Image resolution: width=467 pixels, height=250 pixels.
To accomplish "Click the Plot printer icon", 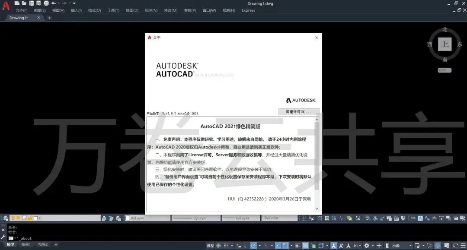I will point(46,3).
